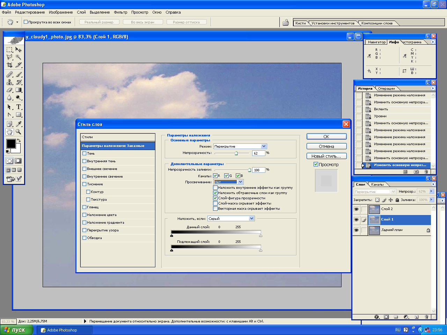The width and height of the screenshot is (447, 335).
Task: Enable the Тень (Drop Shadow) checkbox
Action: 84,153
